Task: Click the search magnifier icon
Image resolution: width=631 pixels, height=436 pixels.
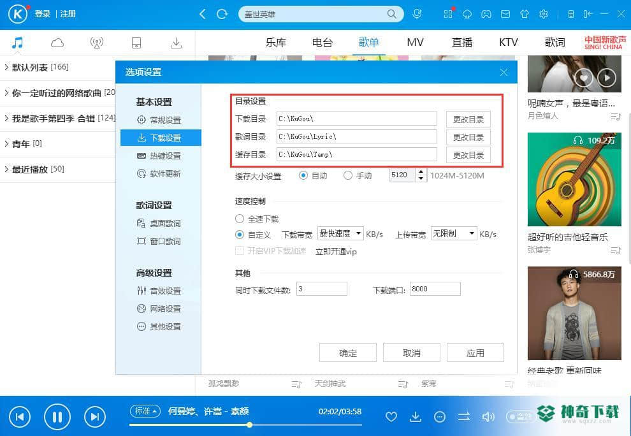Action: pyautogui.click(x=391, y=14)
